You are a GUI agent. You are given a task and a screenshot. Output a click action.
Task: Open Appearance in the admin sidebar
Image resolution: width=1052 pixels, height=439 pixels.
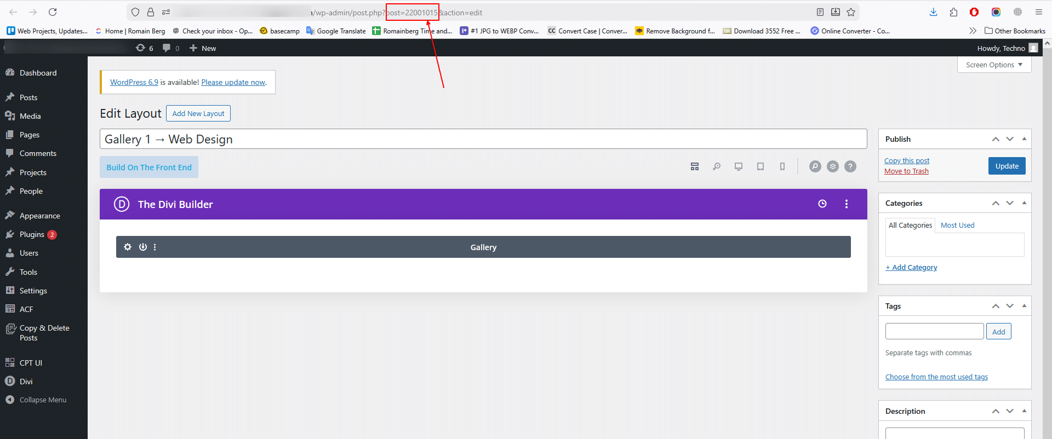39,216
